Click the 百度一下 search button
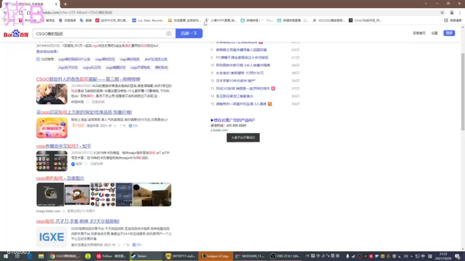The height and width of the screenshot is (261, 465). click(x=189, y=34)
